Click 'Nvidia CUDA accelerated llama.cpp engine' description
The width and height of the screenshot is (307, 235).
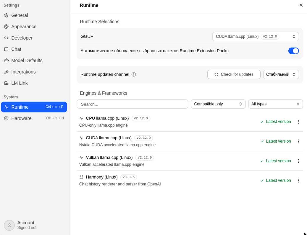[117, 145]
